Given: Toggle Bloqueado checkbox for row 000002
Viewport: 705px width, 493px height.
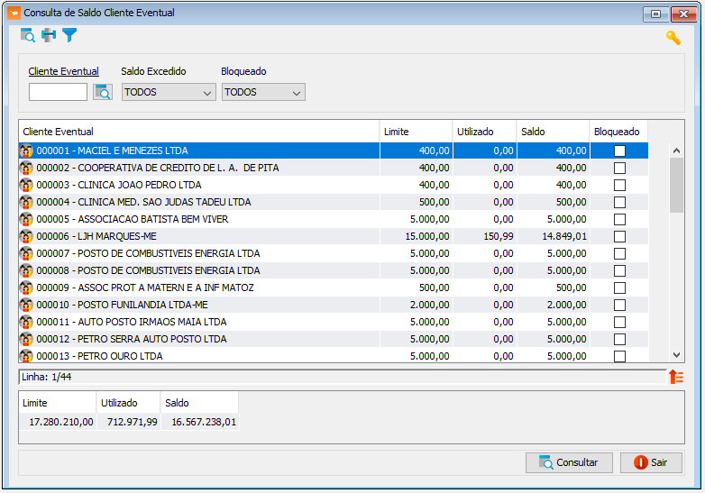Looking at the screenshot, I should point(619,168).
